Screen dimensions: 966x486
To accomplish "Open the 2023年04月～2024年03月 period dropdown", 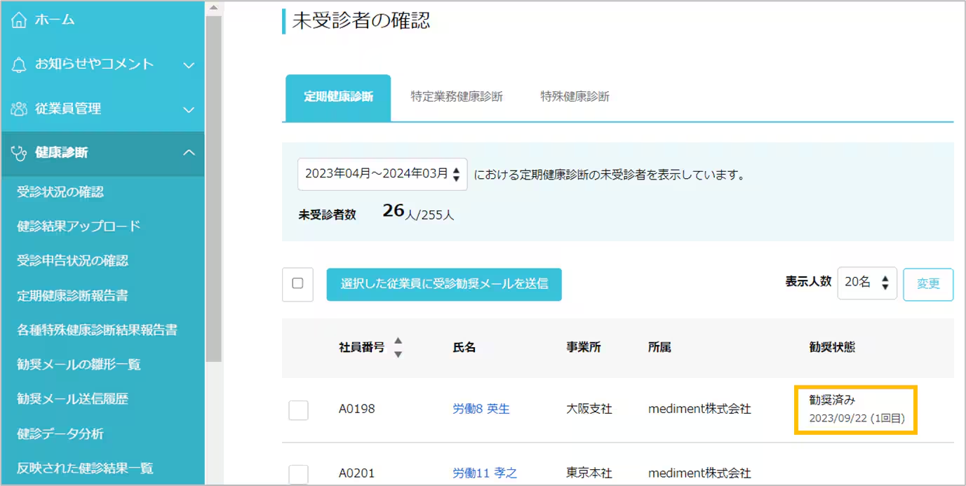I will (382, 174).
